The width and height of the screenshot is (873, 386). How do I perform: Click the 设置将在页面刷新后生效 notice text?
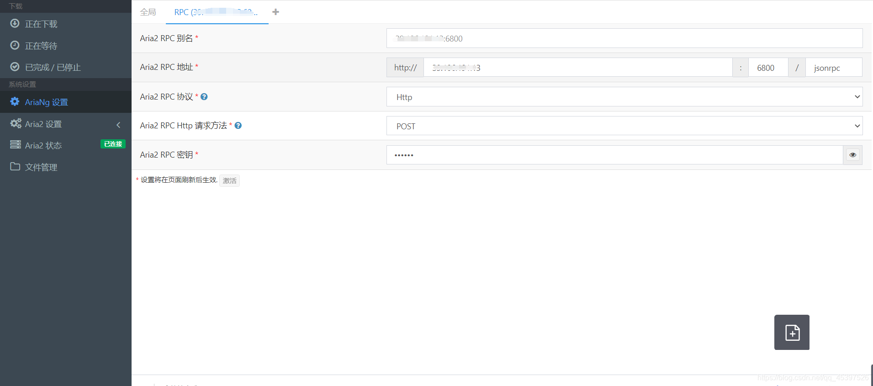pos(179,180)
